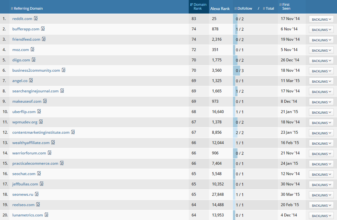Open the search icon beside warriorforum.com
This screenshot has width=337, height=220.
(x=50, y=153)
